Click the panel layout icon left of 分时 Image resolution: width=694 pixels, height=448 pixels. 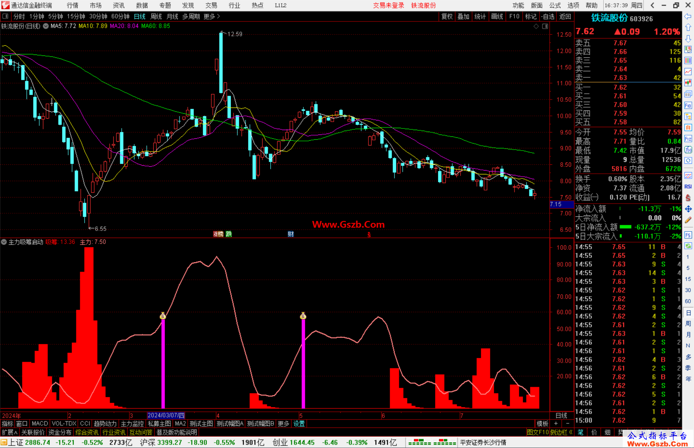point(5,16)
